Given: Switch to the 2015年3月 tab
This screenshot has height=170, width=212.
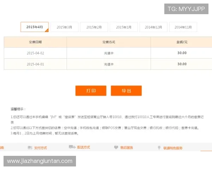Looking at the screenshot, I should click(x=64, y=27).
